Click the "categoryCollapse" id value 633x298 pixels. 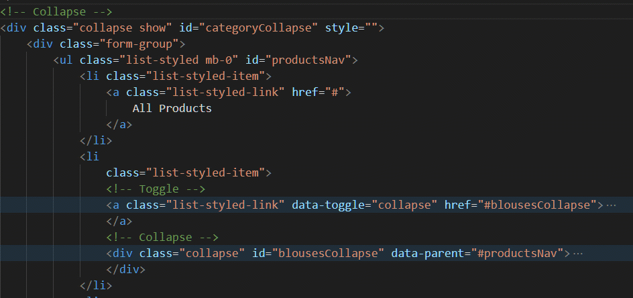(x=262, y=28)
